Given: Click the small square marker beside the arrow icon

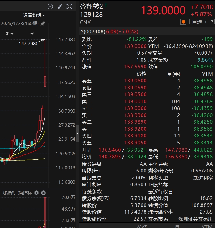Looking at the screenshot, I should (x=12, y=34).
